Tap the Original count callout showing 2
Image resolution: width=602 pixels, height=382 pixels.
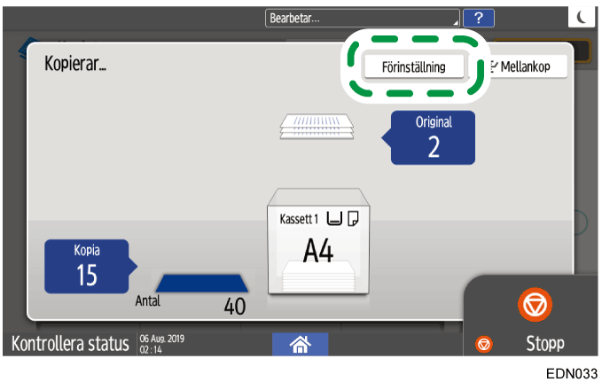433,137
